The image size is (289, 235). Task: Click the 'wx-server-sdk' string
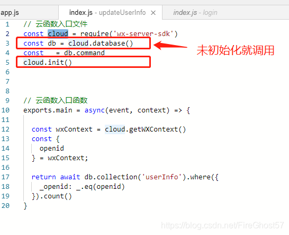[x=143, y=34]
